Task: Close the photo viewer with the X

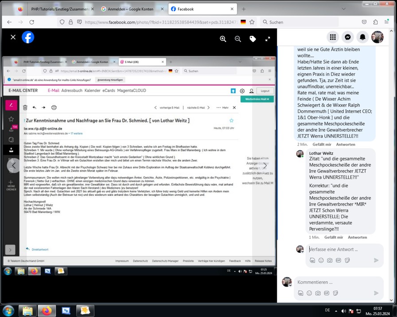Action: tap(13, 37)
